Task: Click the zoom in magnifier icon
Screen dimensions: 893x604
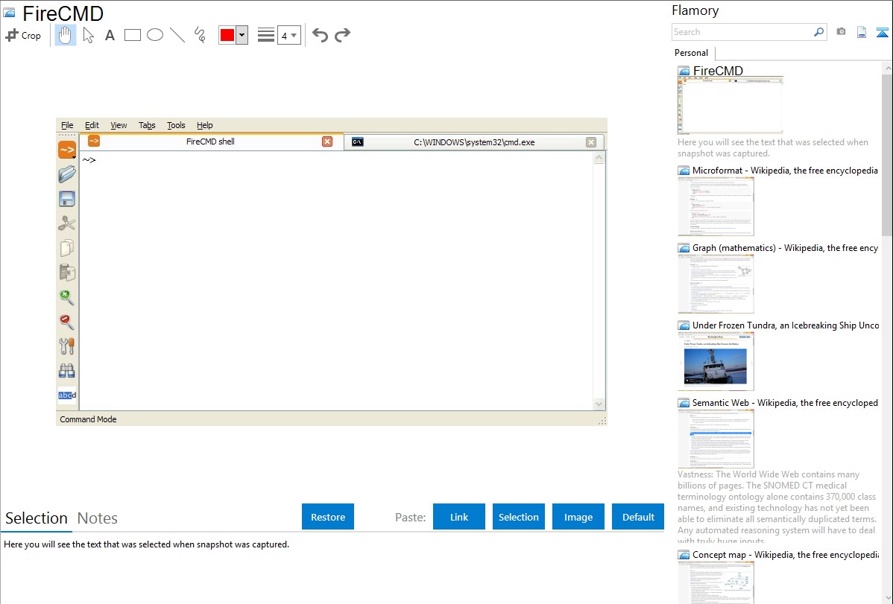Action: (x=67, y=296)
